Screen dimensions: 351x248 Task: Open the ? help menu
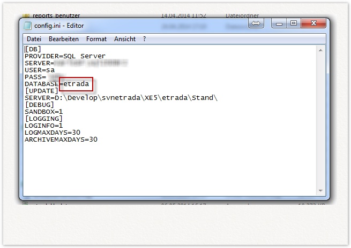(x=144, y=39)
